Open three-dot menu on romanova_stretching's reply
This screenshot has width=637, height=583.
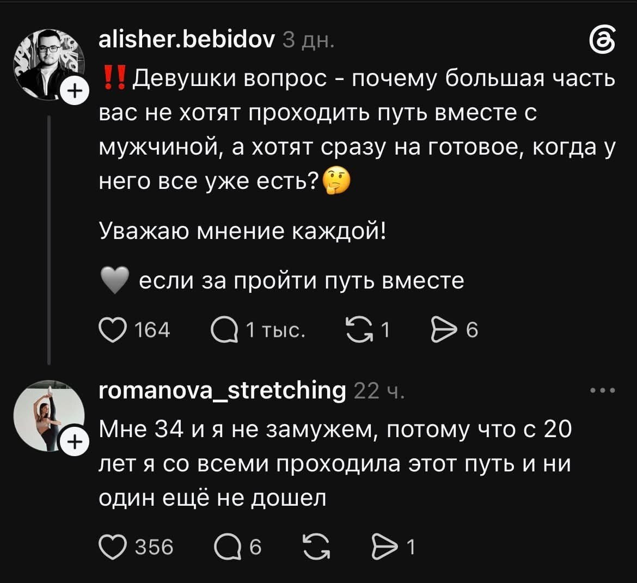tap(603, 391)
